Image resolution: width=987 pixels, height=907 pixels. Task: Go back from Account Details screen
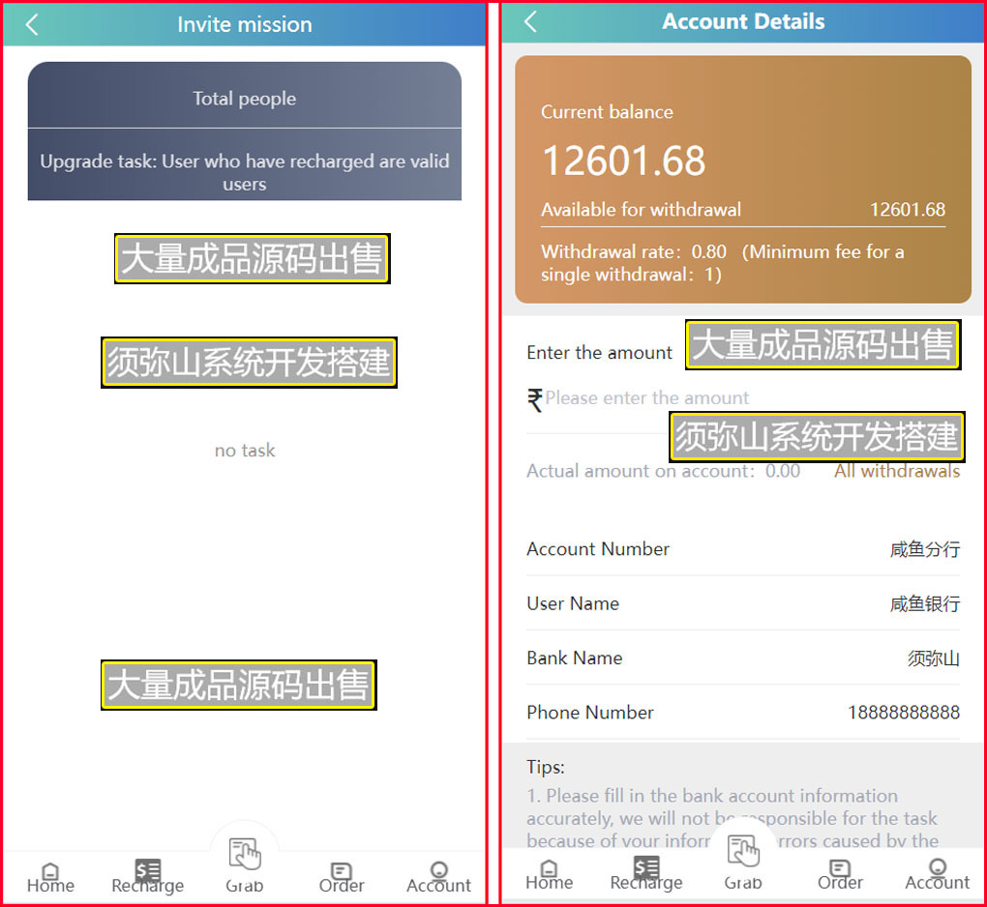pyautogui.click(x=530, y=21)
